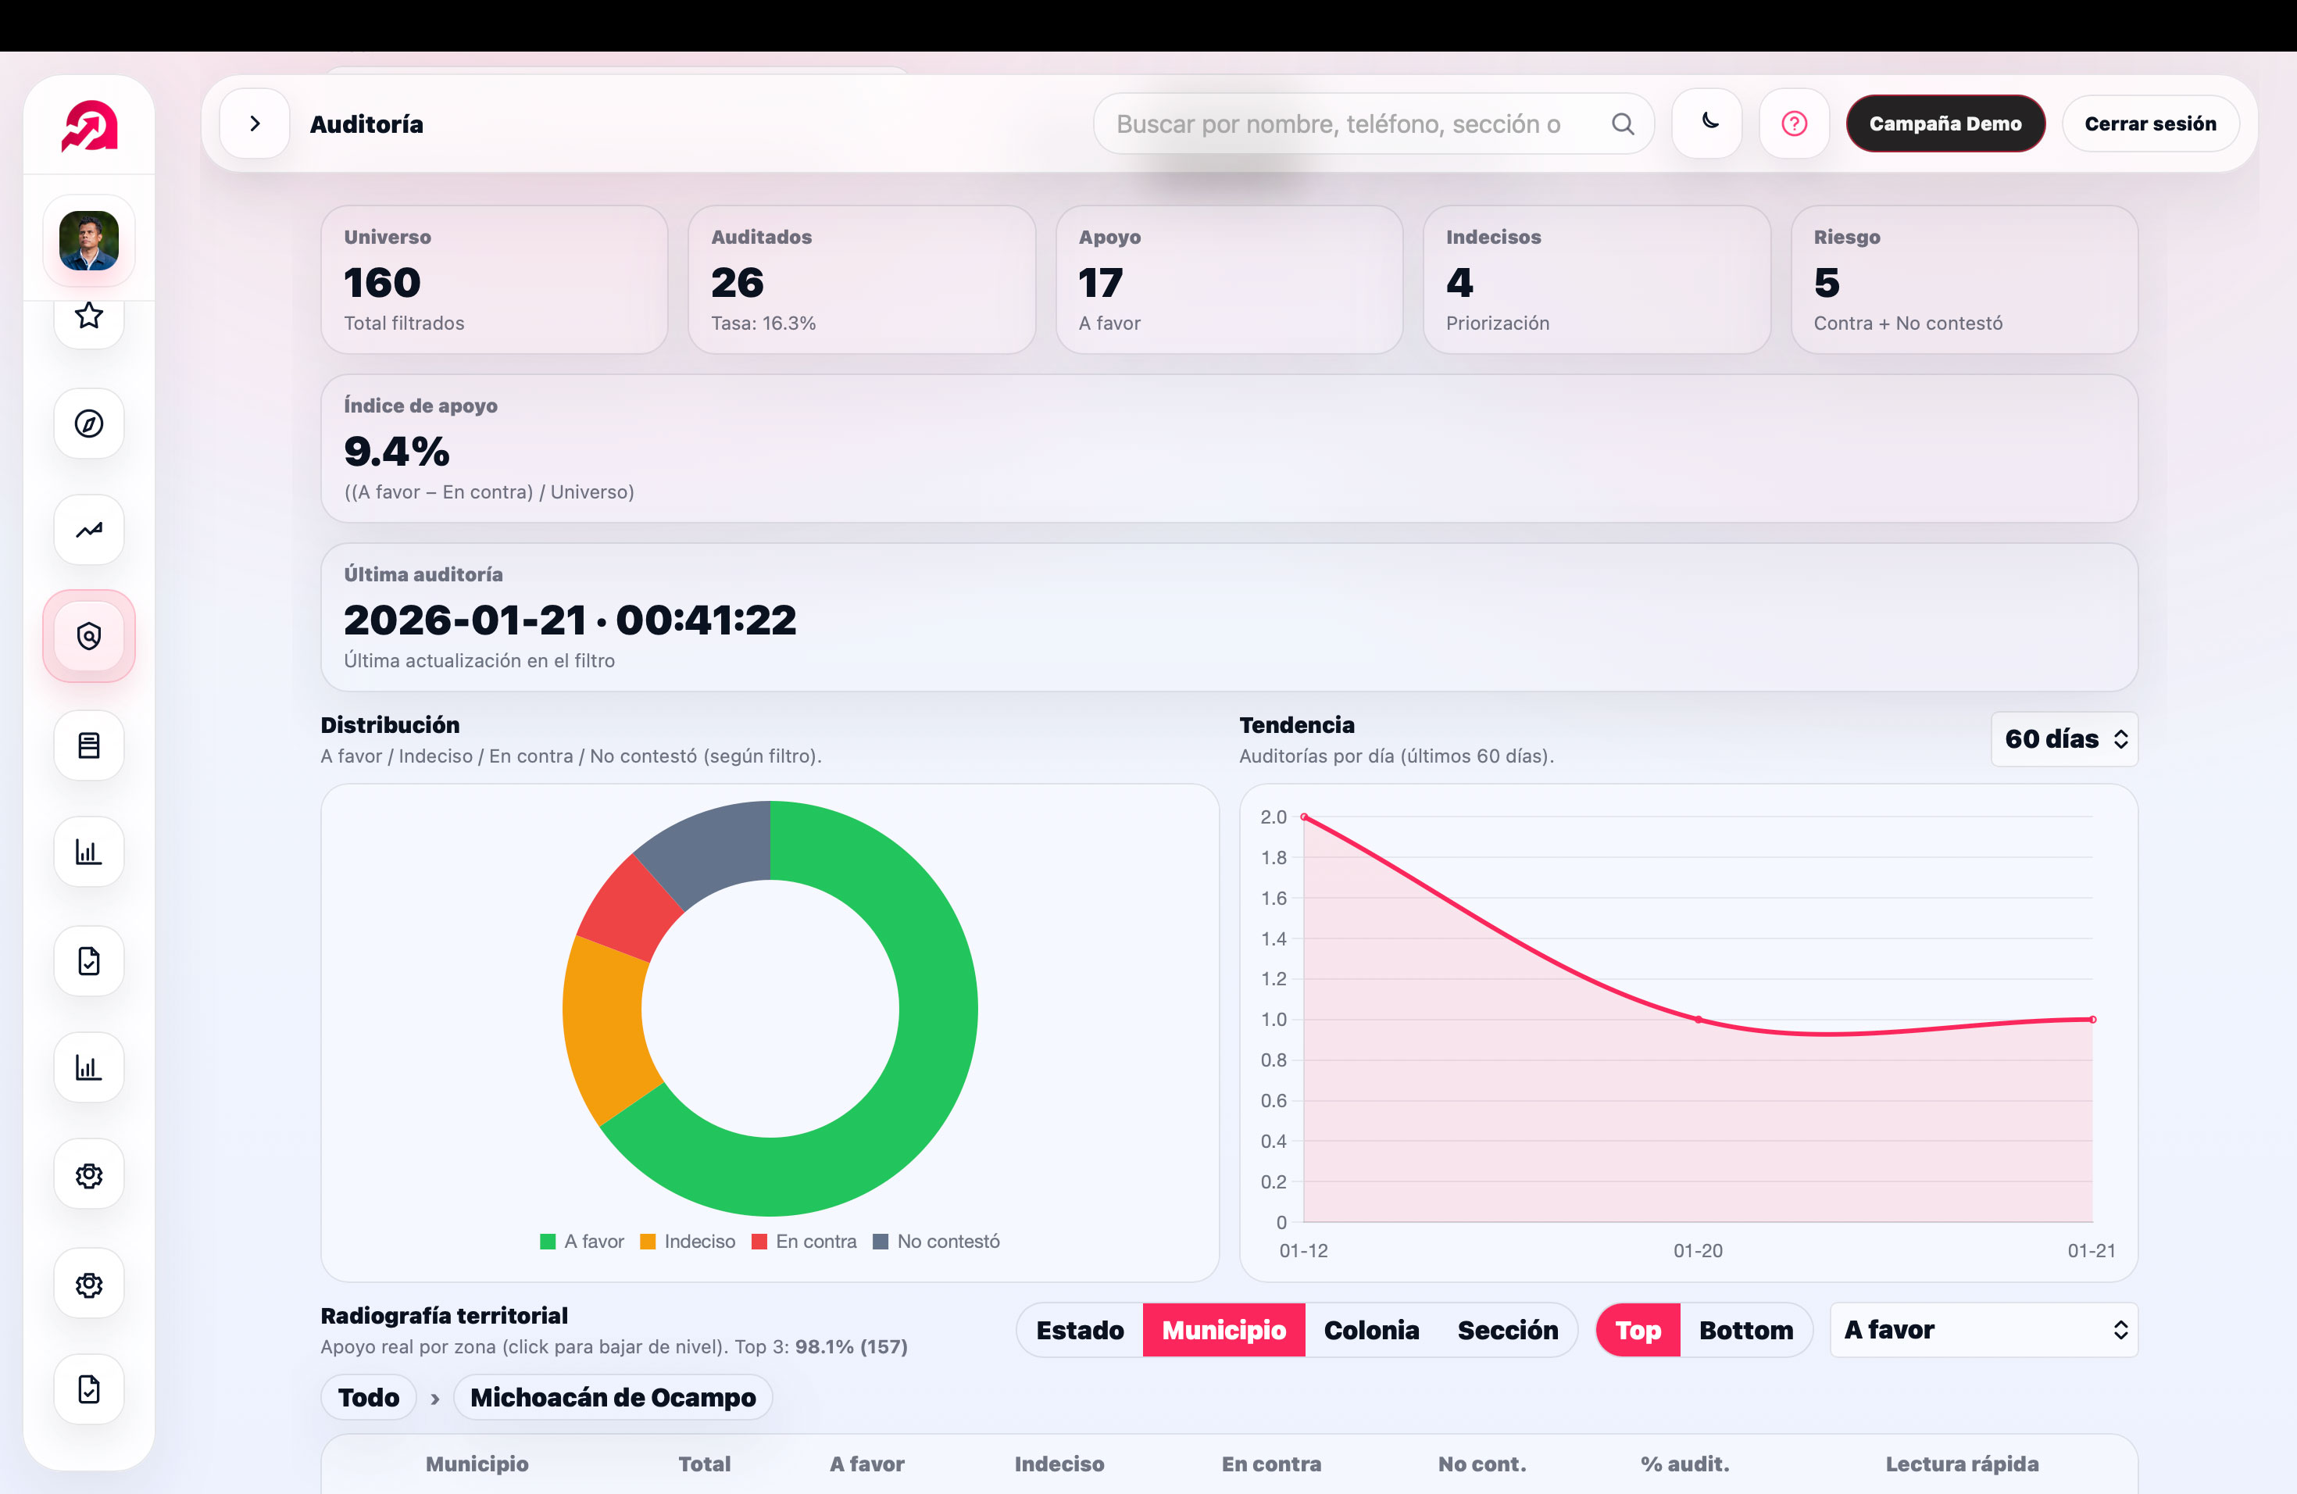Screen dimensions: 2297x1494
Task: Click the Lectura rápida column header
Action: pos(1962,1464)
